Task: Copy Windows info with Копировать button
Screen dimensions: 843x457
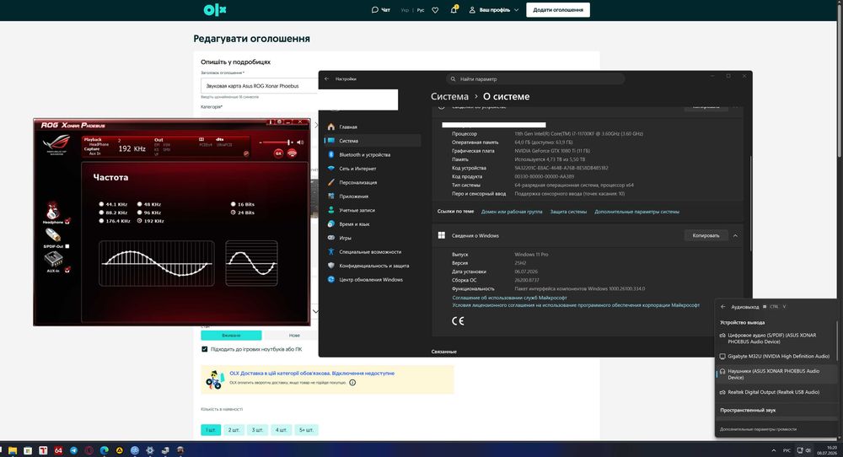Action: pyautogui.click(x=706, y=235)
